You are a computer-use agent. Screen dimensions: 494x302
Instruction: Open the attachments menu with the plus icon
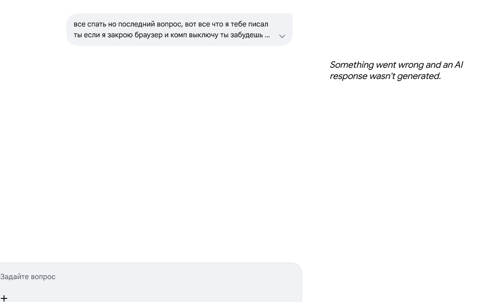(4, 298)
